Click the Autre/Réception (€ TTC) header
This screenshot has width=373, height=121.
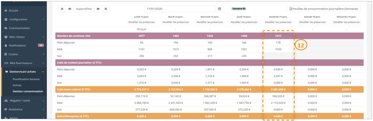[x=73, y=116]
